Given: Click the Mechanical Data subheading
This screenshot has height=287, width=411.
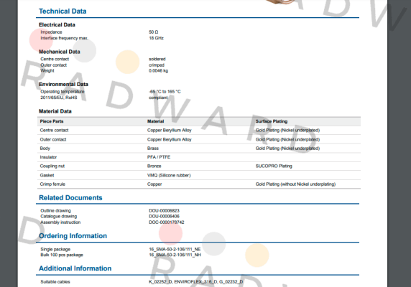Looking at the screenshot, I should click(59, 52).
